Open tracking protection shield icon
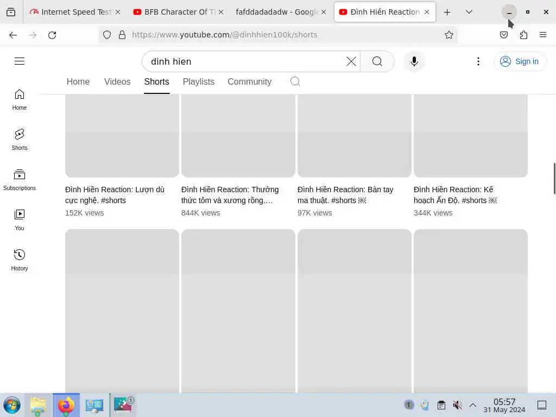The height and width of the screenshot is (417, 556). click(x=107, y=35)
